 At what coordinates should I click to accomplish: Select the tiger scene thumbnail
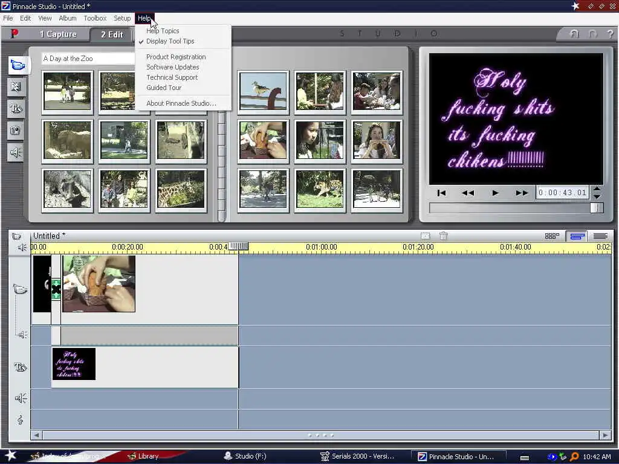[x=320, y=189]
